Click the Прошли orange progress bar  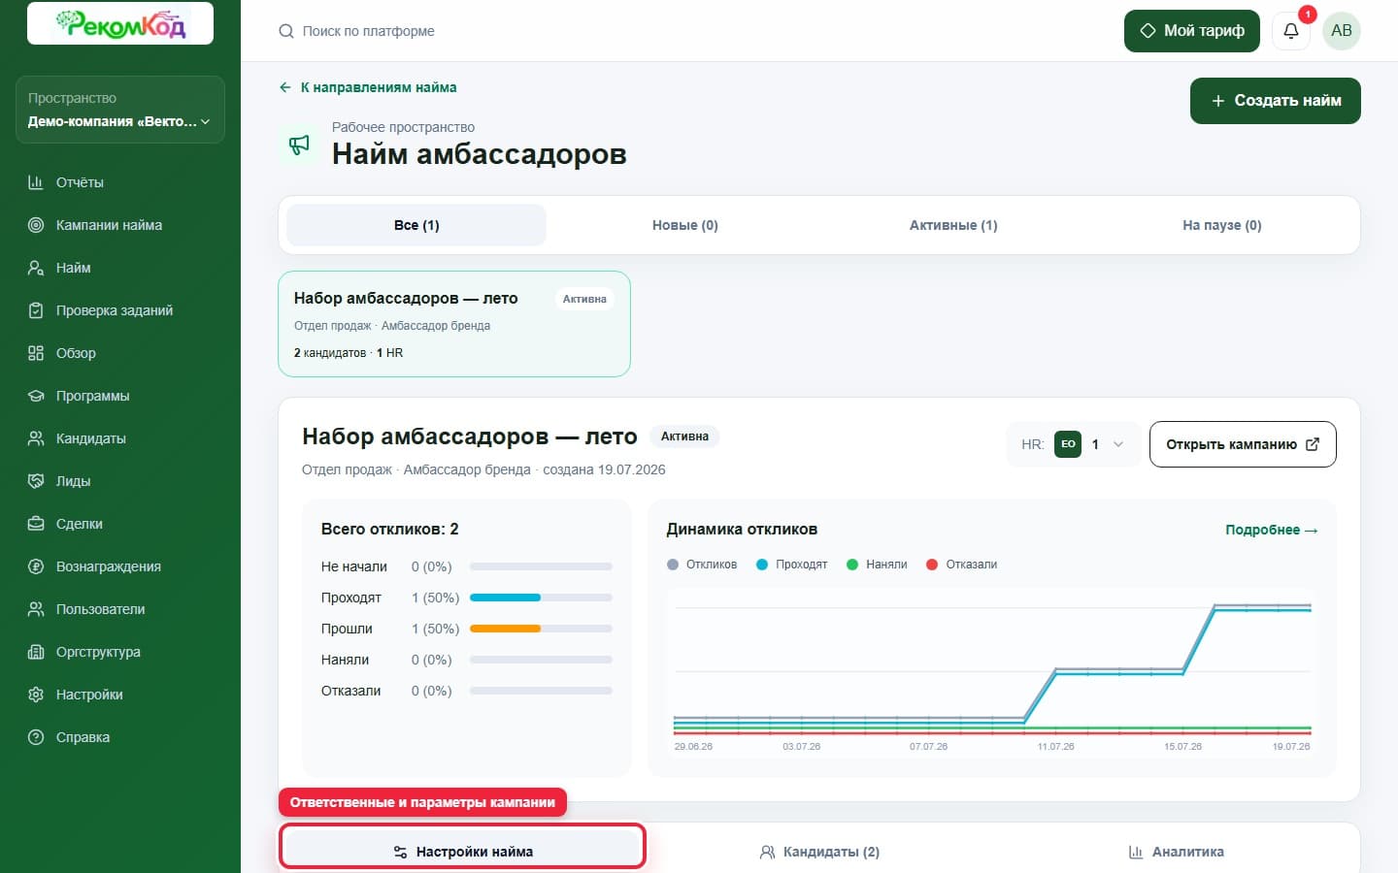(x=541, y=629)
